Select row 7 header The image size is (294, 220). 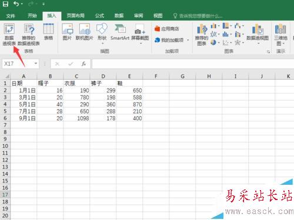pos(5,125)
